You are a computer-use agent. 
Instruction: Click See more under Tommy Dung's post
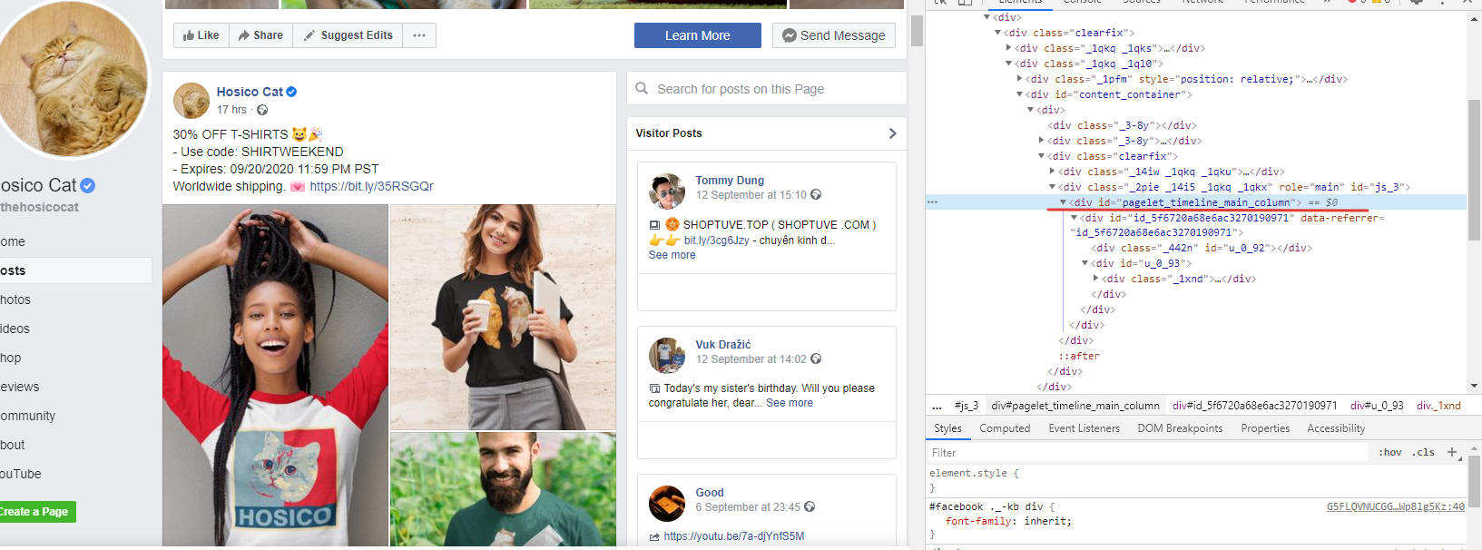672,255
